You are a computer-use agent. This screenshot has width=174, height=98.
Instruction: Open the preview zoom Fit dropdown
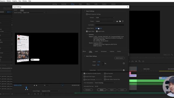point(46,85)
